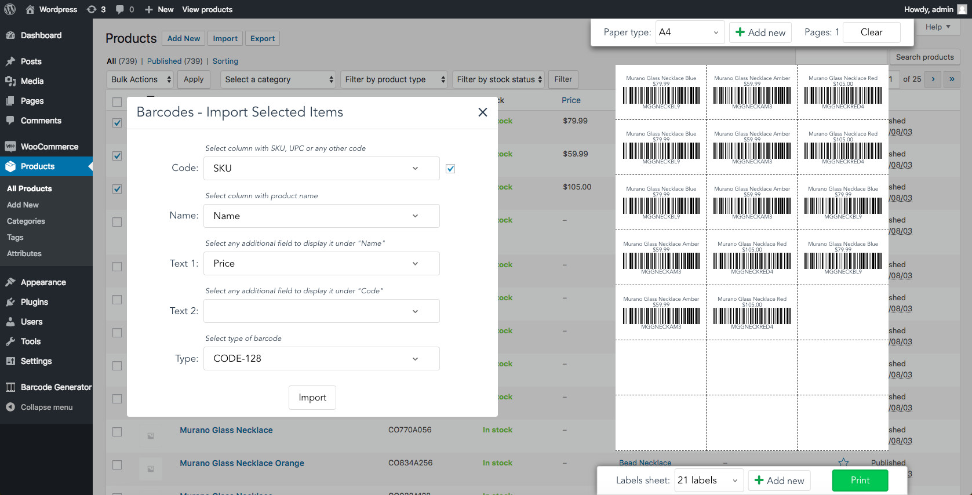Click the admin avatar in top bar
This screenshot has width=972, height=495.
click(962, 9)
